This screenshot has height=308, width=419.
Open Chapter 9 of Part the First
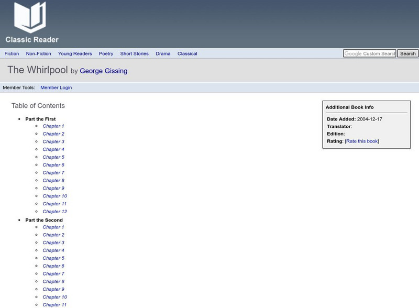[x=53, y=188]
